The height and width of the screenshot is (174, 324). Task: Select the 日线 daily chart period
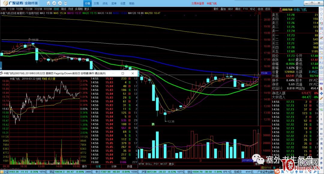(x=56, y=9)
